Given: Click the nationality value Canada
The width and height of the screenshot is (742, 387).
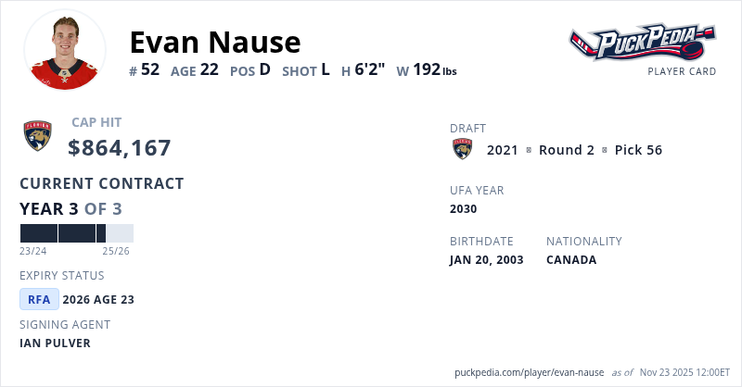Looking at the screenshot, I should tap(570, 260).
